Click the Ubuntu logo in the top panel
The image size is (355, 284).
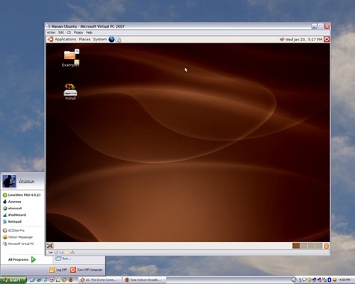(50, 39)
